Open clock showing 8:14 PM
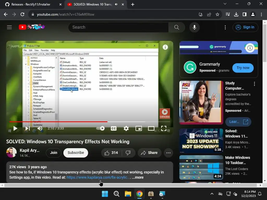 pos(248,194)
